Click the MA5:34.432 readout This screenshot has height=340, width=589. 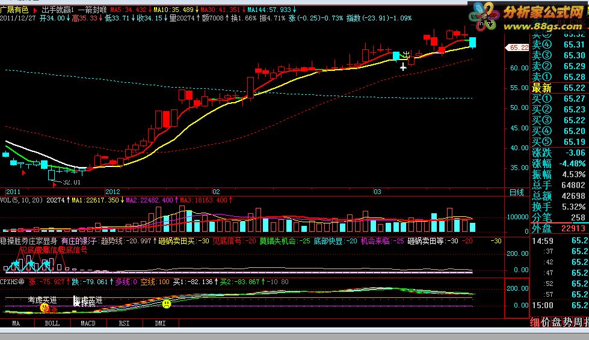click(131, 10)
